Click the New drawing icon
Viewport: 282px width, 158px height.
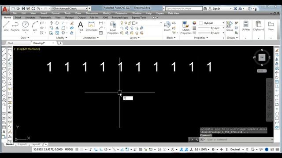(13, 8)
